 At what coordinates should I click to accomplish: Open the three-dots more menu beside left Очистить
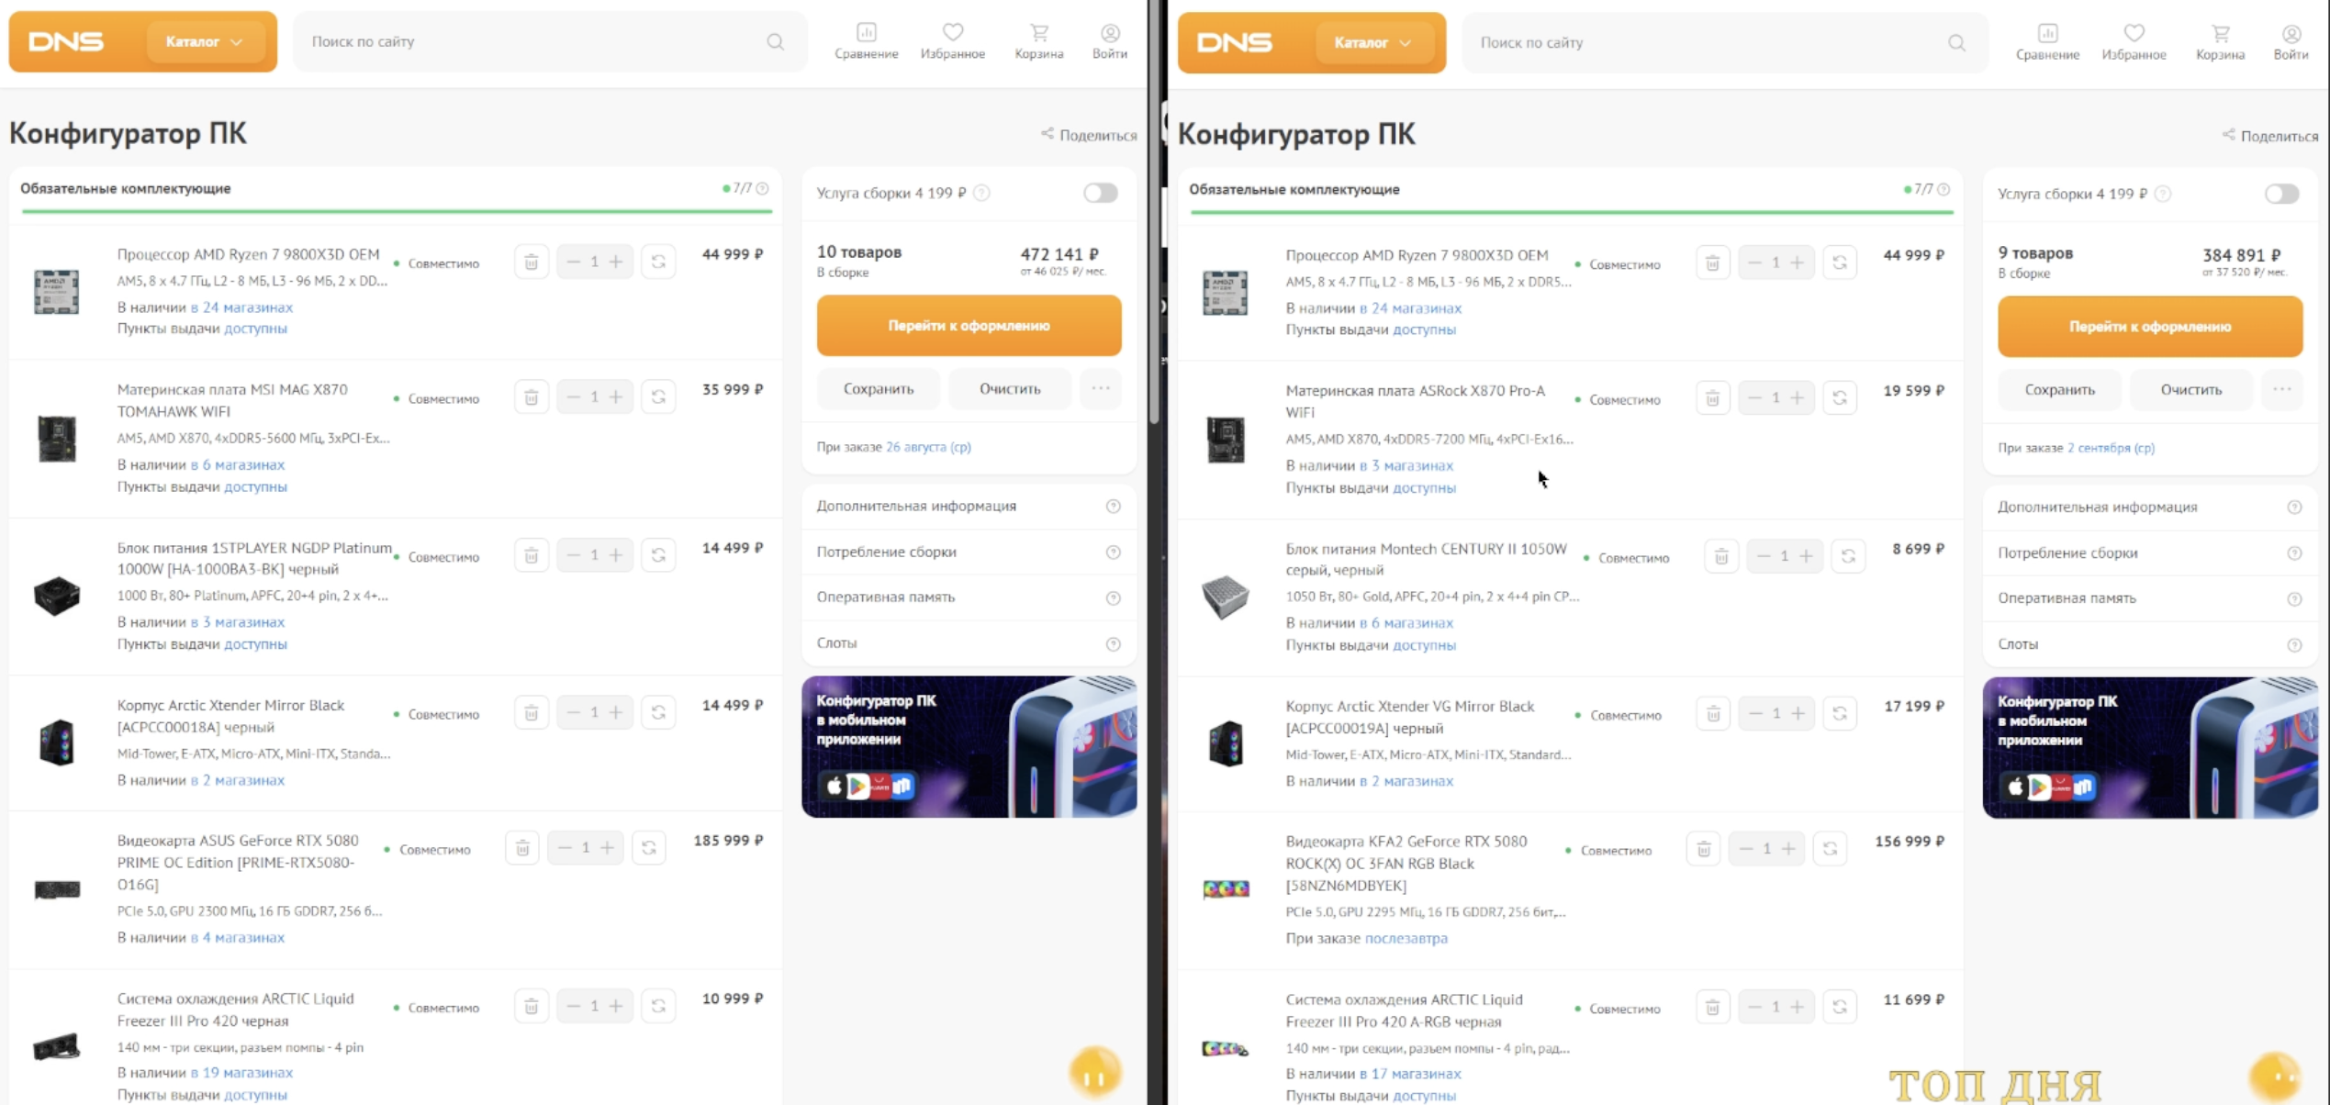coord(1100,388)
